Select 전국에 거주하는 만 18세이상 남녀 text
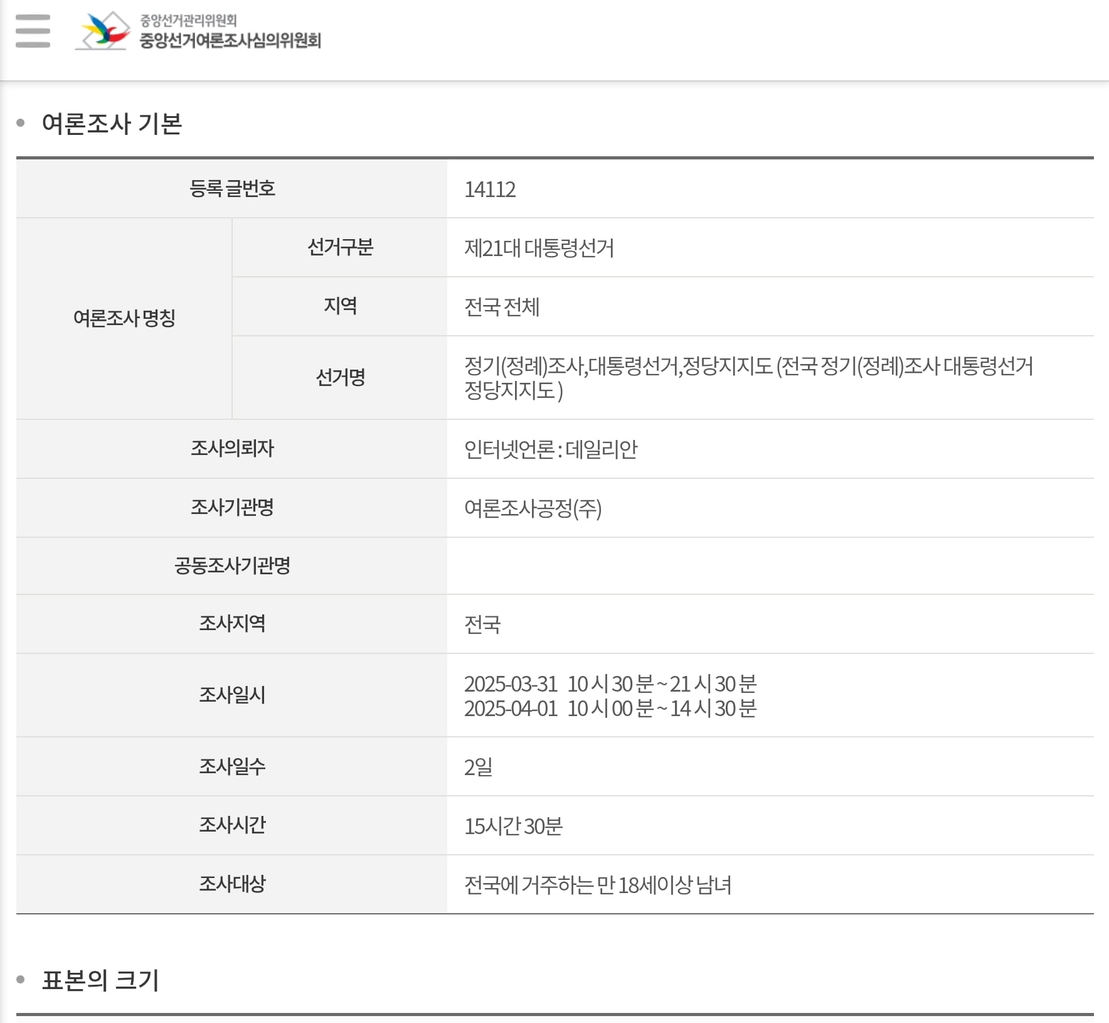This screenshot has width=1109, height=1023. coord(598,886)
